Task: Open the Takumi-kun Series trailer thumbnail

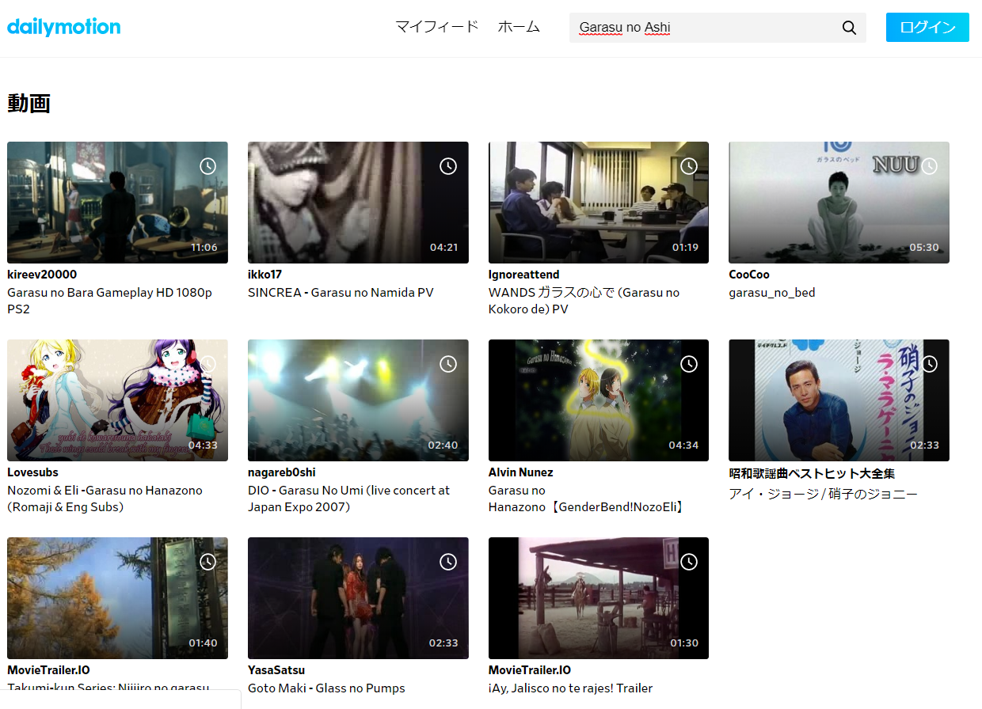Action: tap(117, 598)
